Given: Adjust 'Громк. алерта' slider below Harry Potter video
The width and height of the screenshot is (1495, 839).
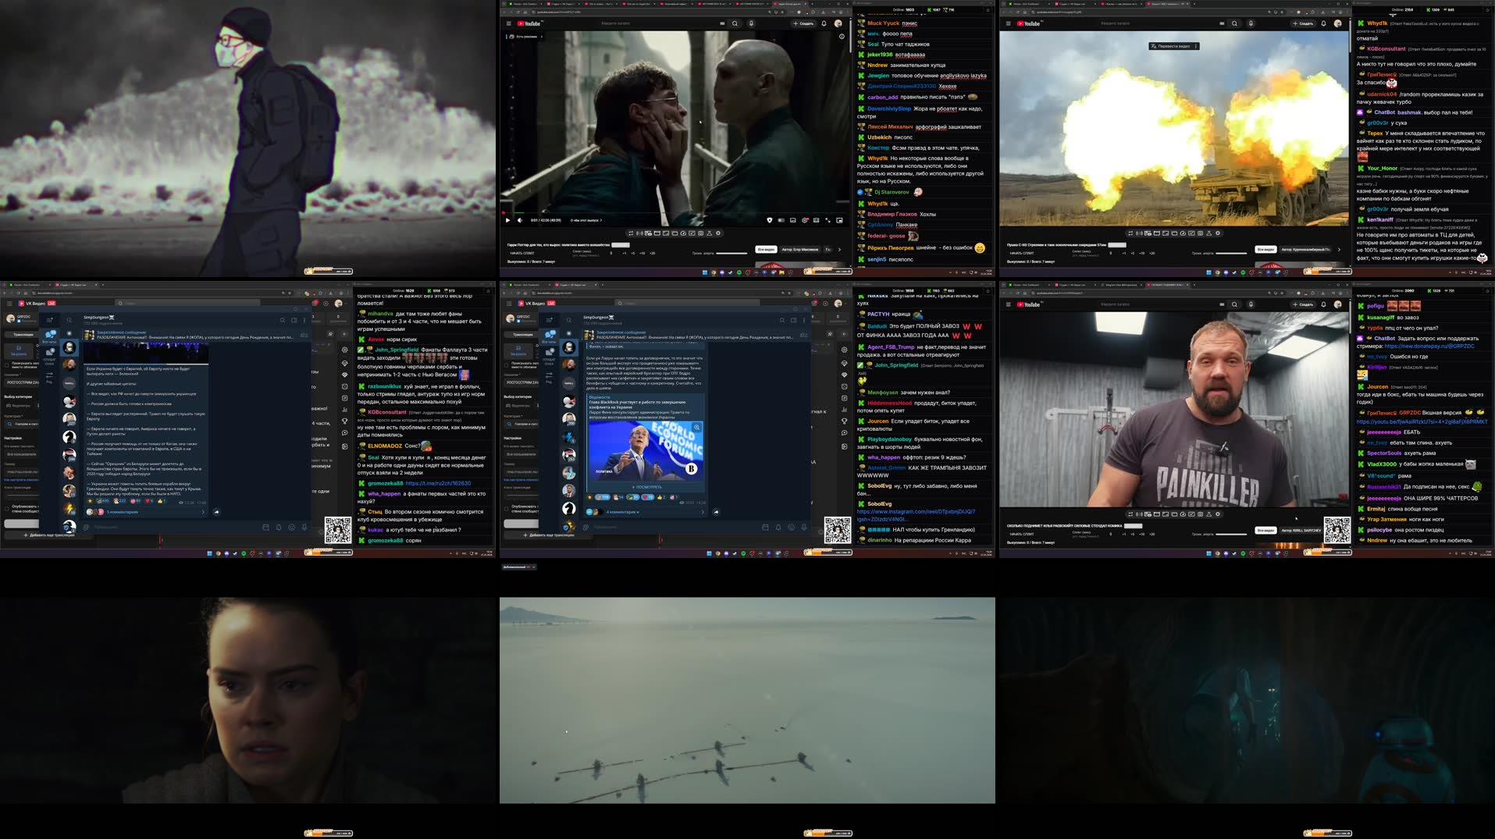Looking at the screenshot, I should (731, 253).
